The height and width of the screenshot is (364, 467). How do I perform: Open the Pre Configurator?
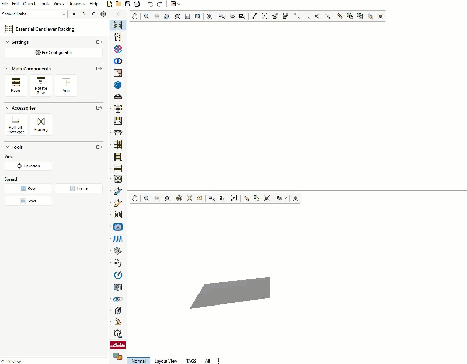54,52
